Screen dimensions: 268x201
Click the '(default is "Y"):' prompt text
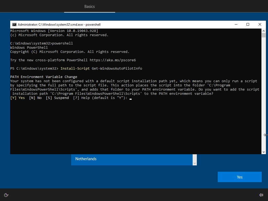110,98
